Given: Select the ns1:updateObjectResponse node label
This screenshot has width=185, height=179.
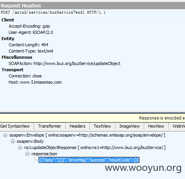Looking at the screenshot, I should click(x=95, y=147).
